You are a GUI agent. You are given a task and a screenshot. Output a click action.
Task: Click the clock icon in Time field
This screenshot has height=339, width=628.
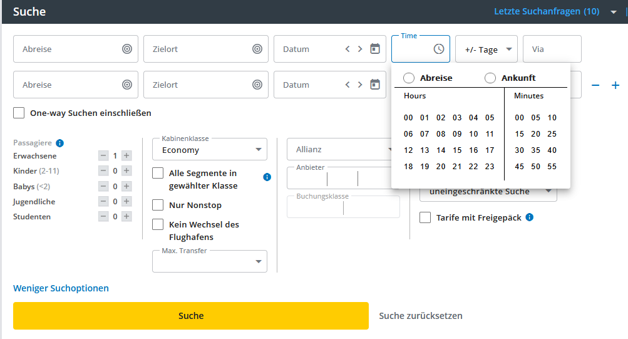(x=439, y=49)
